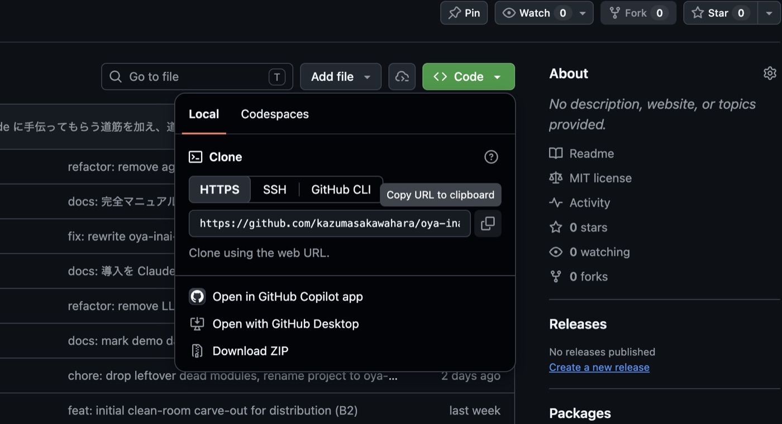Star this repository

coord(721,13)
